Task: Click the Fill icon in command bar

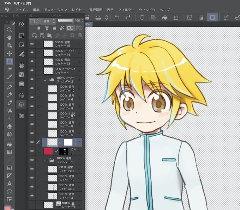Action: pyautogui.click(x=165, y=17)
